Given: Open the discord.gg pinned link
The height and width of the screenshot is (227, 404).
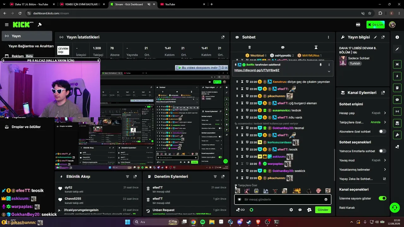Looking at the screenshot, I should pos(257,70).
